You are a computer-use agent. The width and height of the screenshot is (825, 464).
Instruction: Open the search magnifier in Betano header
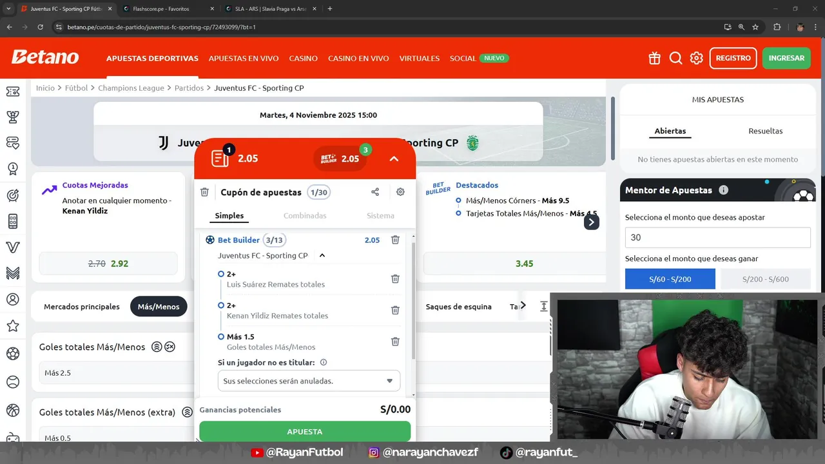coord(675,58)
